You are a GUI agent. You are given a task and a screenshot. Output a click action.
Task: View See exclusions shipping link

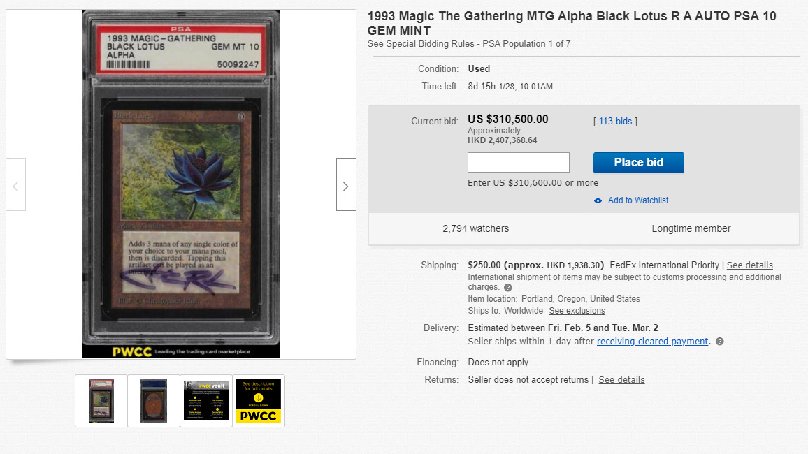coord(577,311)
